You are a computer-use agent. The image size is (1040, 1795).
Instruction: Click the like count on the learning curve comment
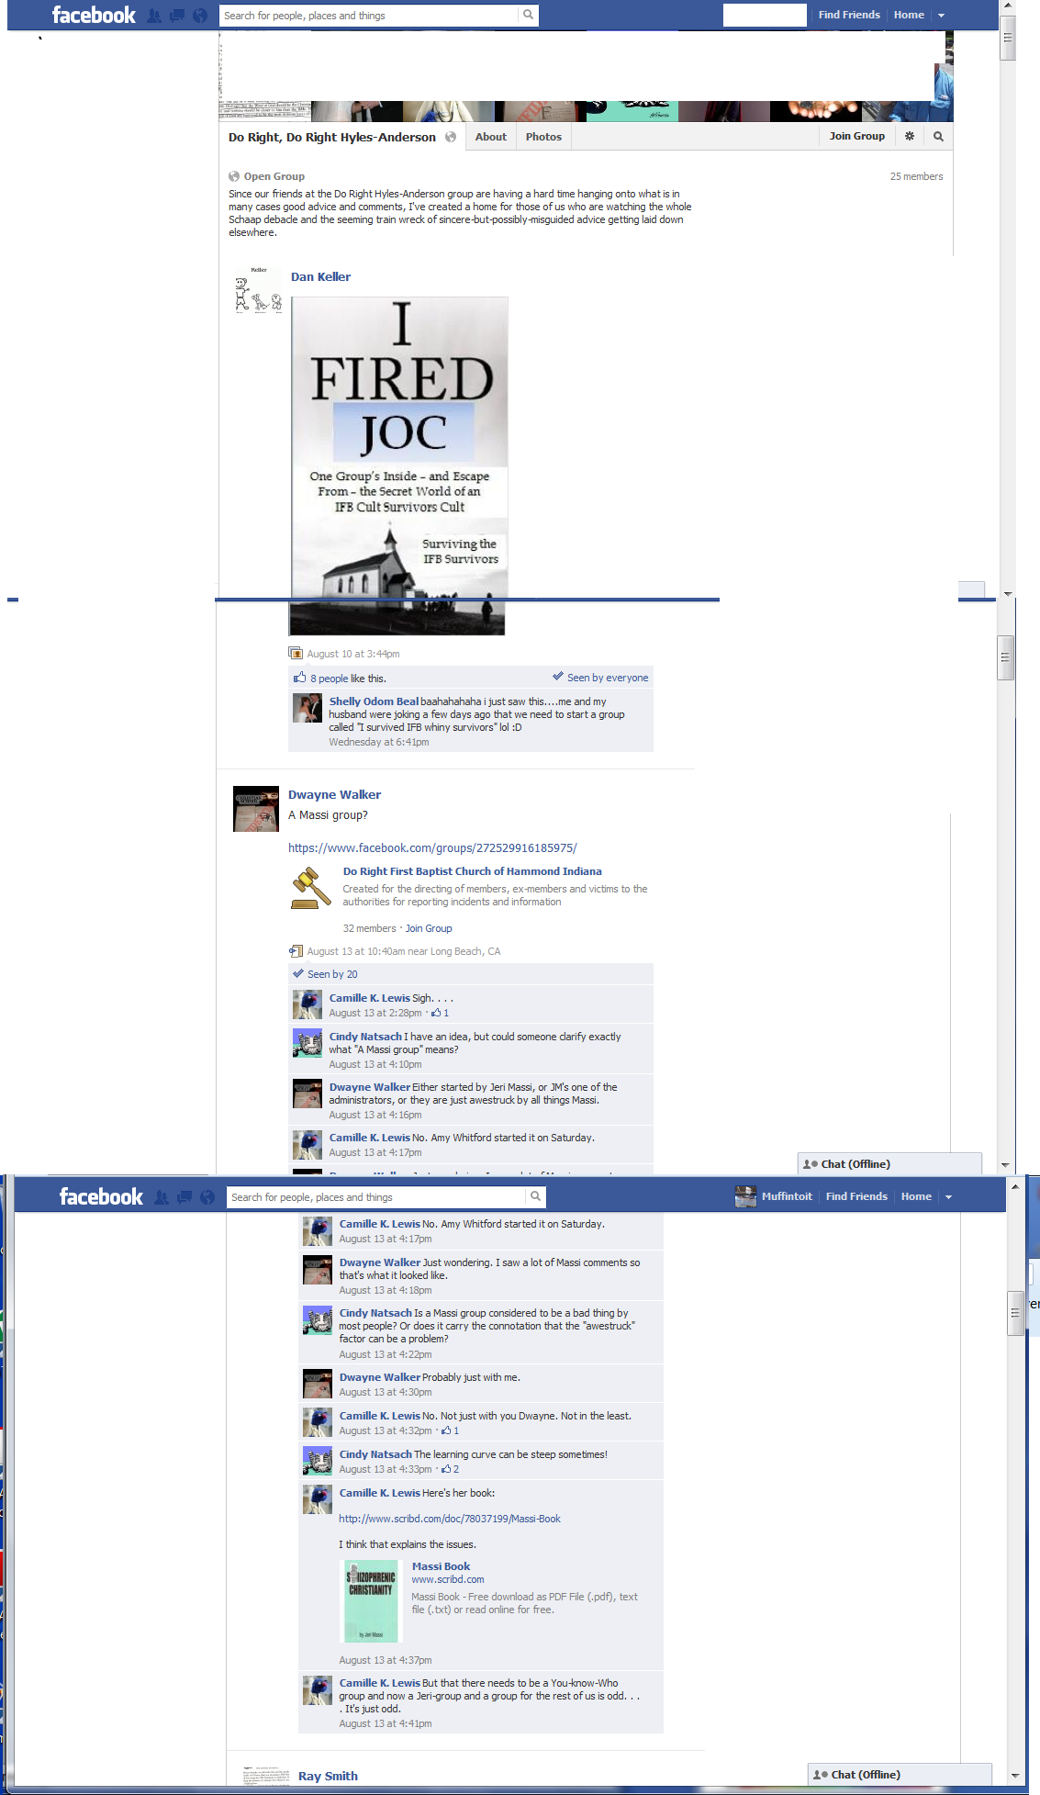click(x=451, y=1469)
